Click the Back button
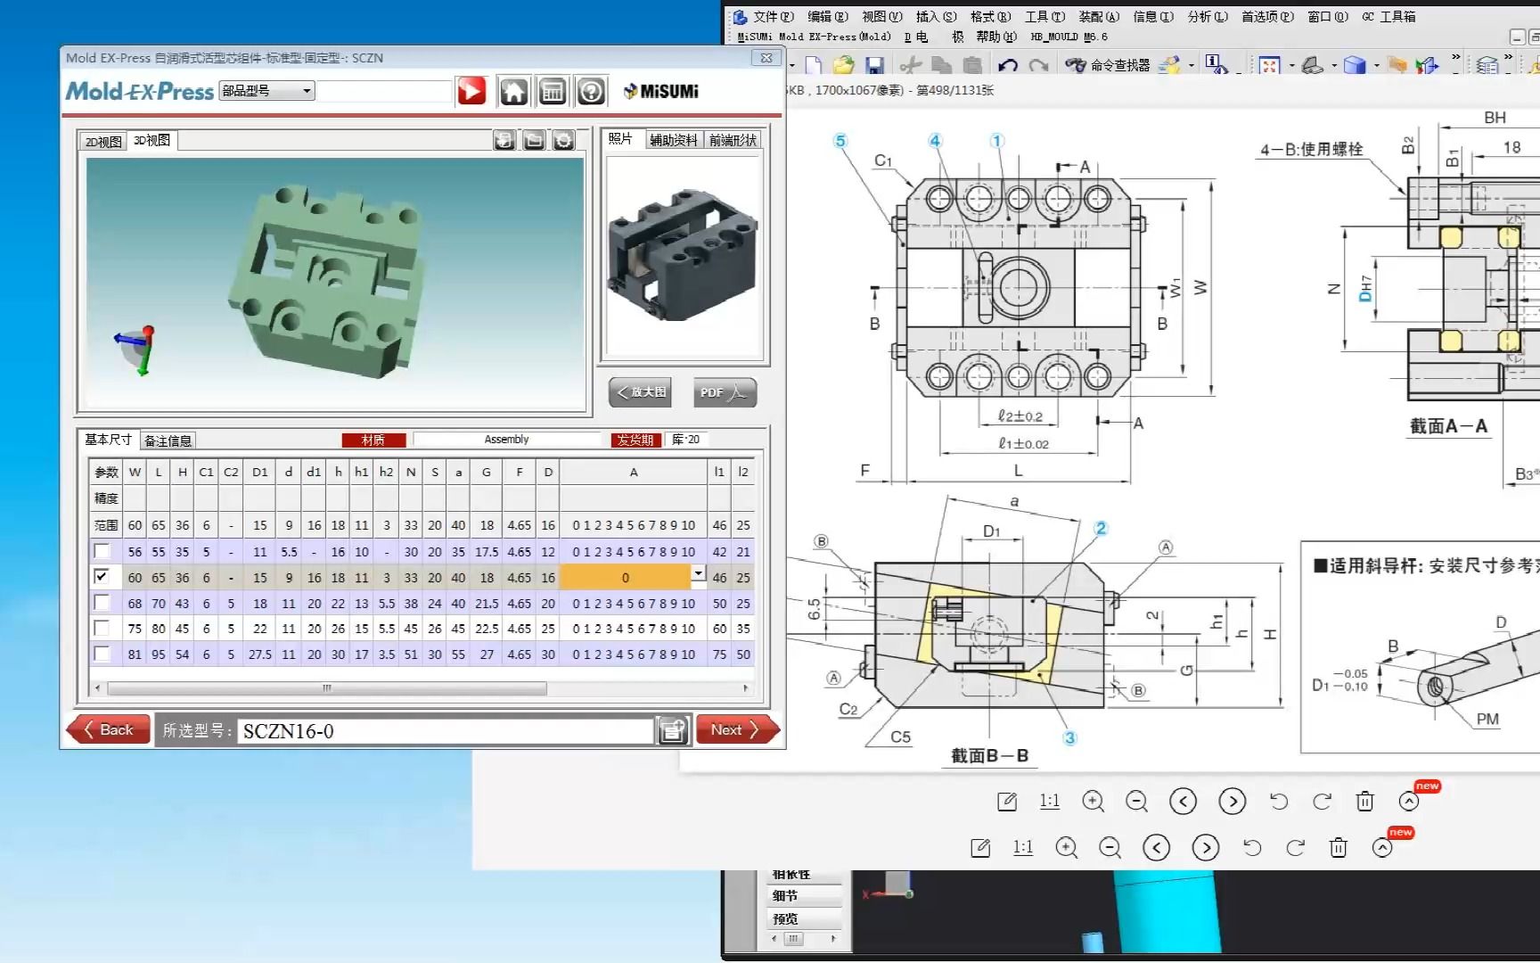 [x=108, y=729]
